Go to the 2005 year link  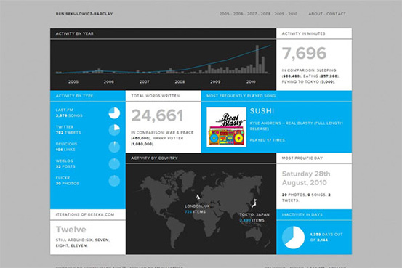click(225, 14)
